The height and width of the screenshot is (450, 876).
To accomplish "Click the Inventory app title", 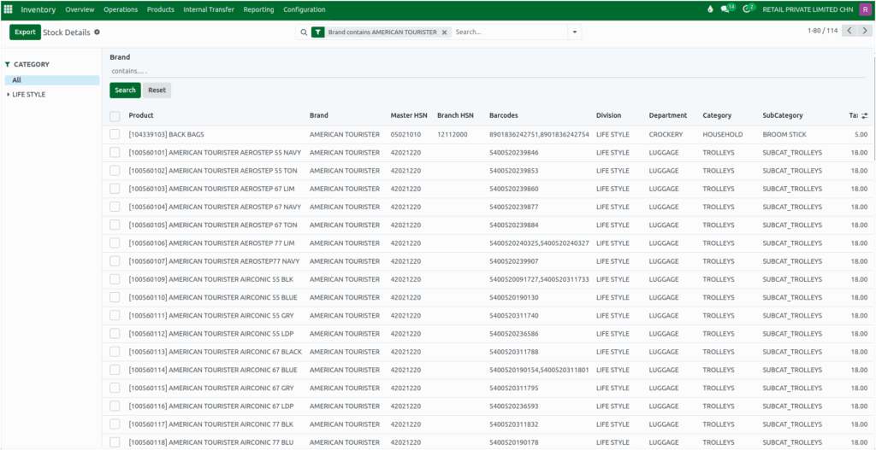I will 38,9.
